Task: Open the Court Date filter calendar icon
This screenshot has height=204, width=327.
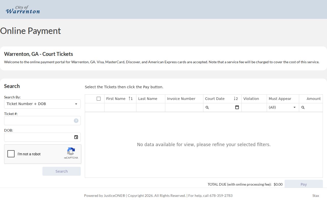Action: (237, 107)
